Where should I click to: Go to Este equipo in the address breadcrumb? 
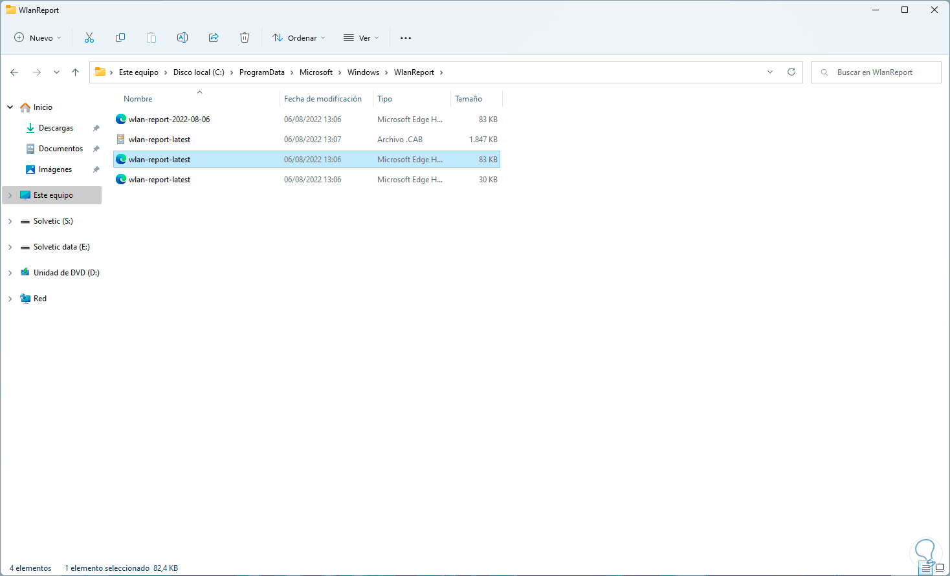138,72
